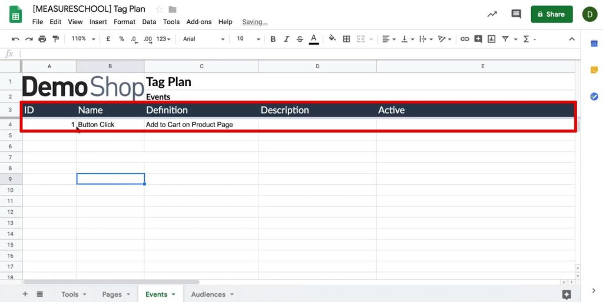603x302 pixels.
Task: Open text wrapping dropdown
Action: click(x=426, y=39)
